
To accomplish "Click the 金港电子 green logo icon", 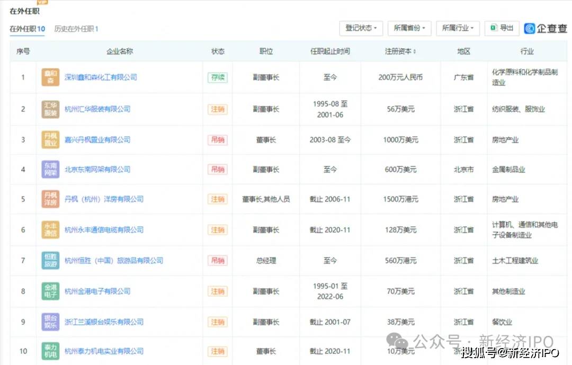I will [x=50, y=291].
